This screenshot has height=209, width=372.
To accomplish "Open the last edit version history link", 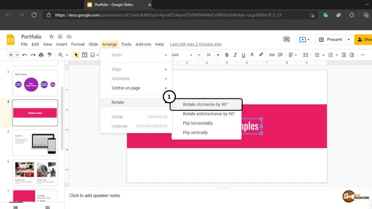I will [196, 44].
